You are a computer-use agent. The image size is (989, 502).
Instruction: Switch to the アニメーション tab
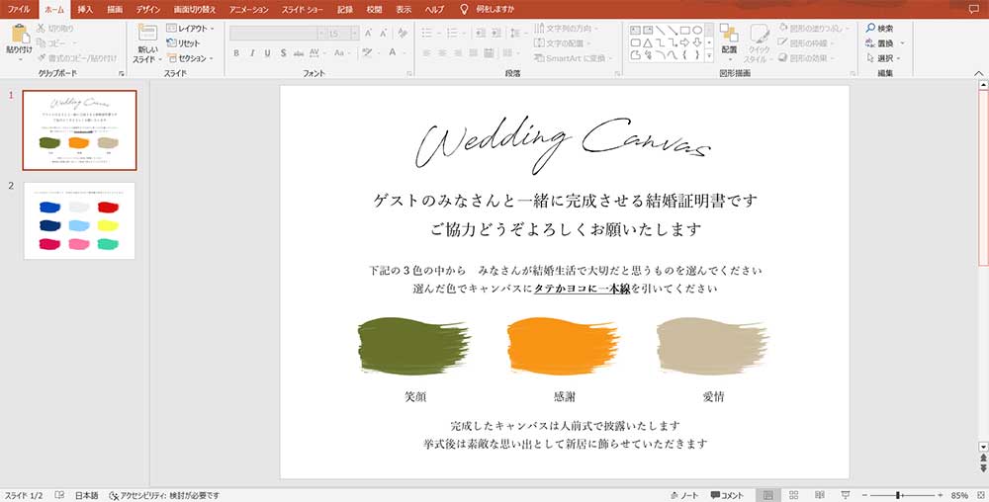tap(247, 8)
